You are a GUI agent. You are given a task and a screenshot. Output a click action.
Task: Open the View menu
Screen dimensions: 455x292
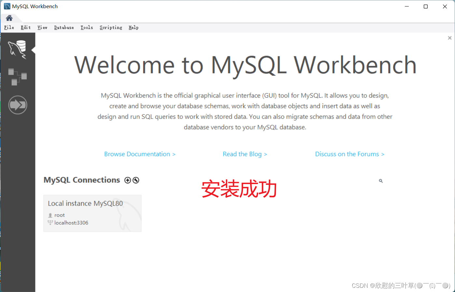click(42, 28)
